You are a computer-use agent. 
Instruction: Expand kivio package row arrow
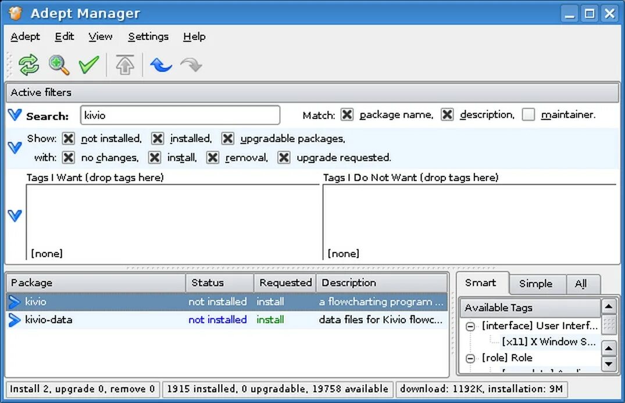point(14,302)
